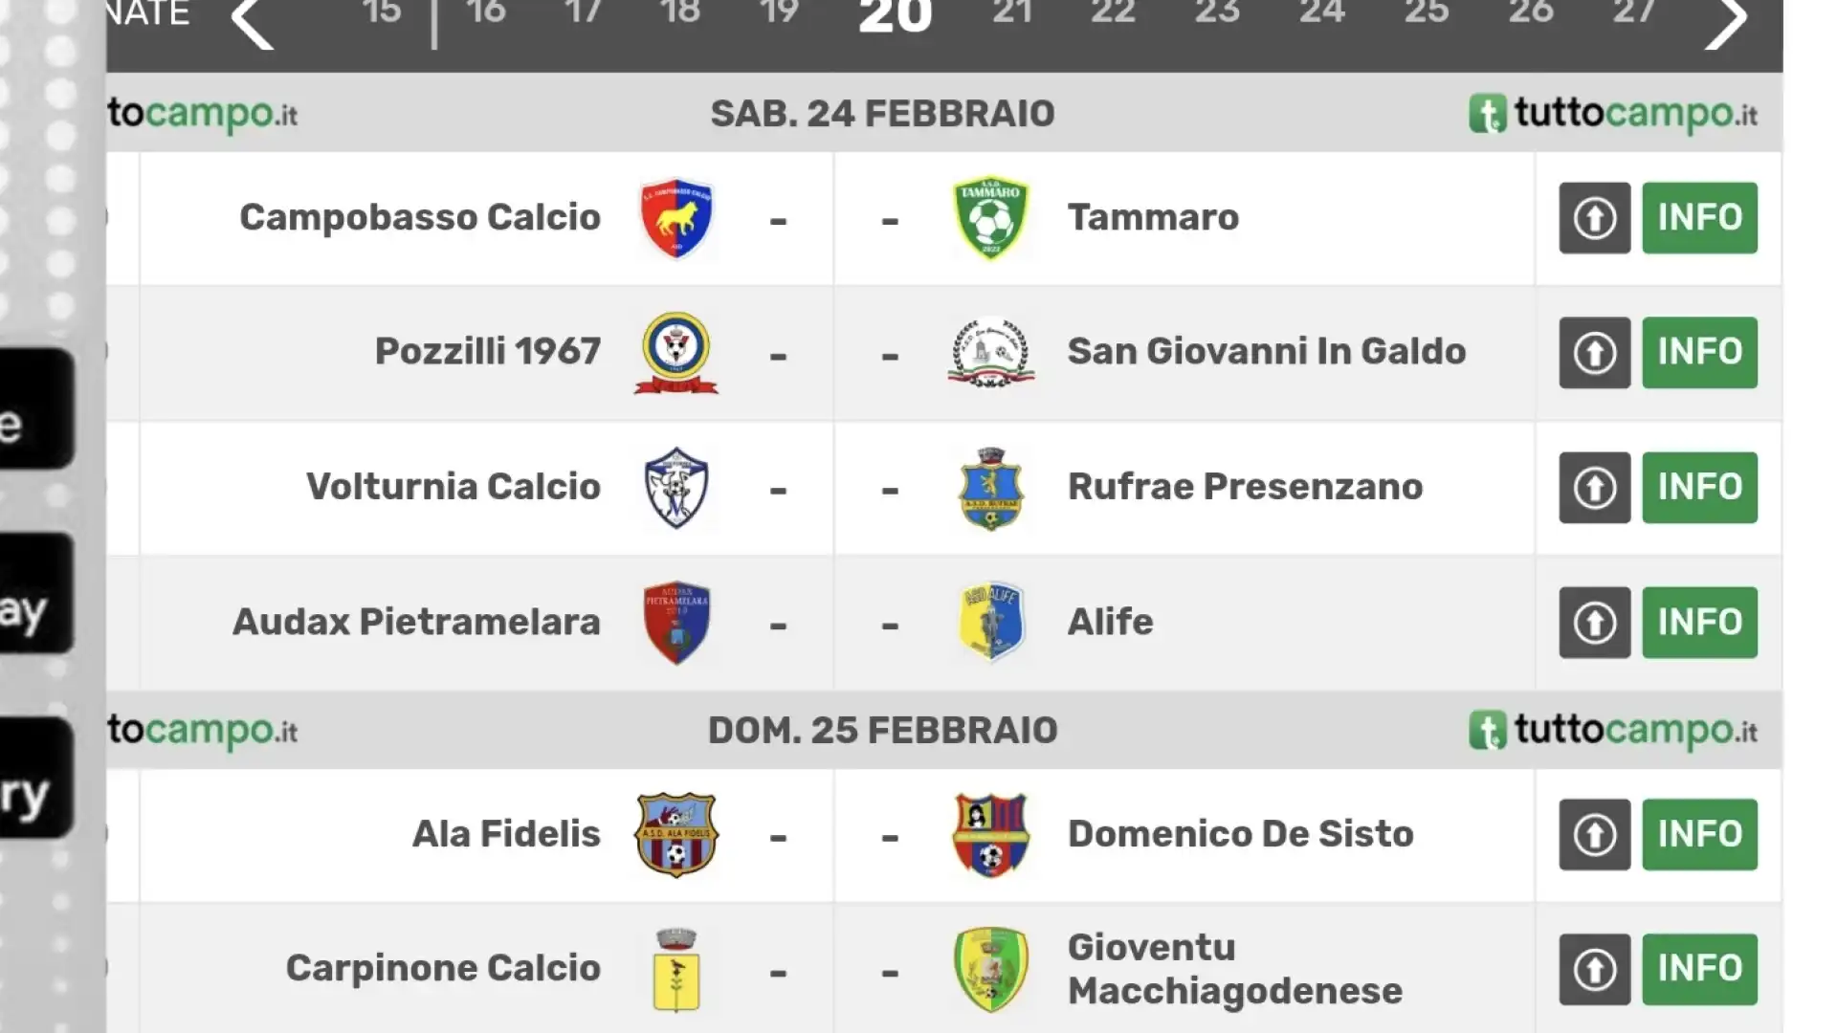Click upload arrow icon for Alife match
Viewport: 1837px width, 1033px height.
[x=1595, y=623]
